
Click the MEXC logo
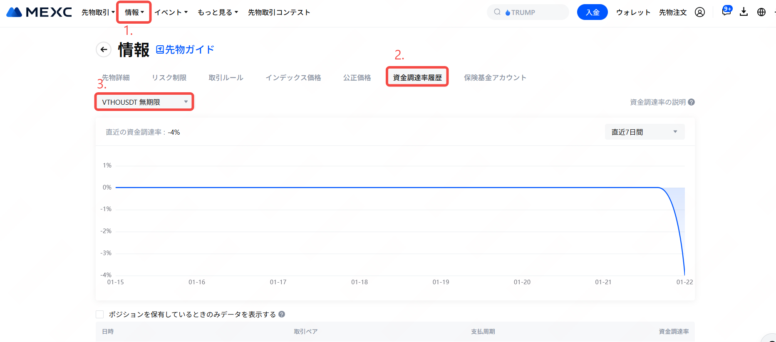pos(39,12)
